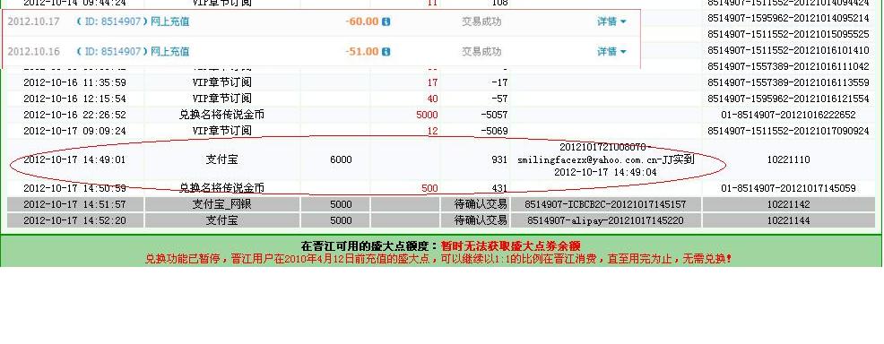Viewport: 884px width, 344px height.
Task: Click the 支付宝_网银 pending row
Action: click(x=441, y=204)
